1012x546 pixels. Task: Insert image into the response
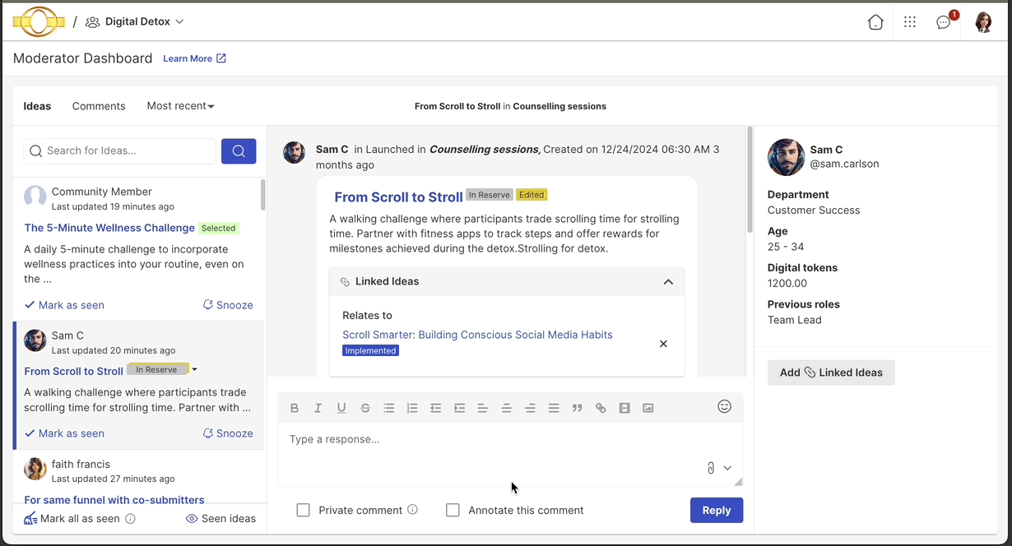pos(648,408)
